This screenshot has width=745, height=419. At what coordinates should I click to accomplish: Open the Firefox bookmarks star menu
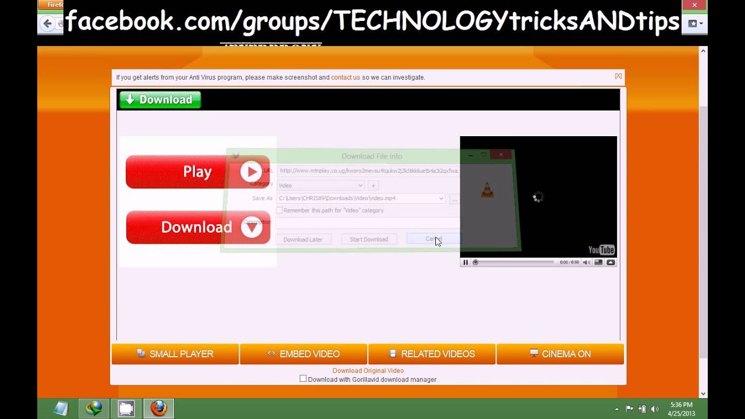point(696,24)
